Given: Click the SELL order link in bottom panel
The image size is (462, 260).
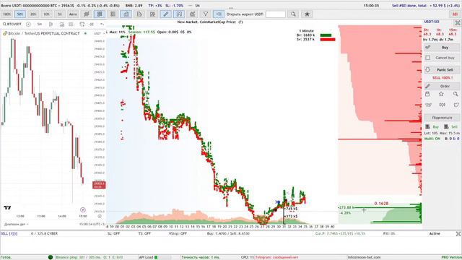Looking at the screenshot, I should [9, 233].
